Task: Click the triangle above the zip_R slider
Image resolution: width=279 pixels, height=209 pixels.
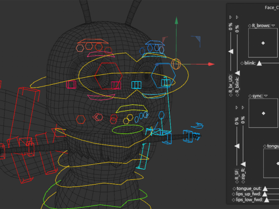Action: click(243, 107)
